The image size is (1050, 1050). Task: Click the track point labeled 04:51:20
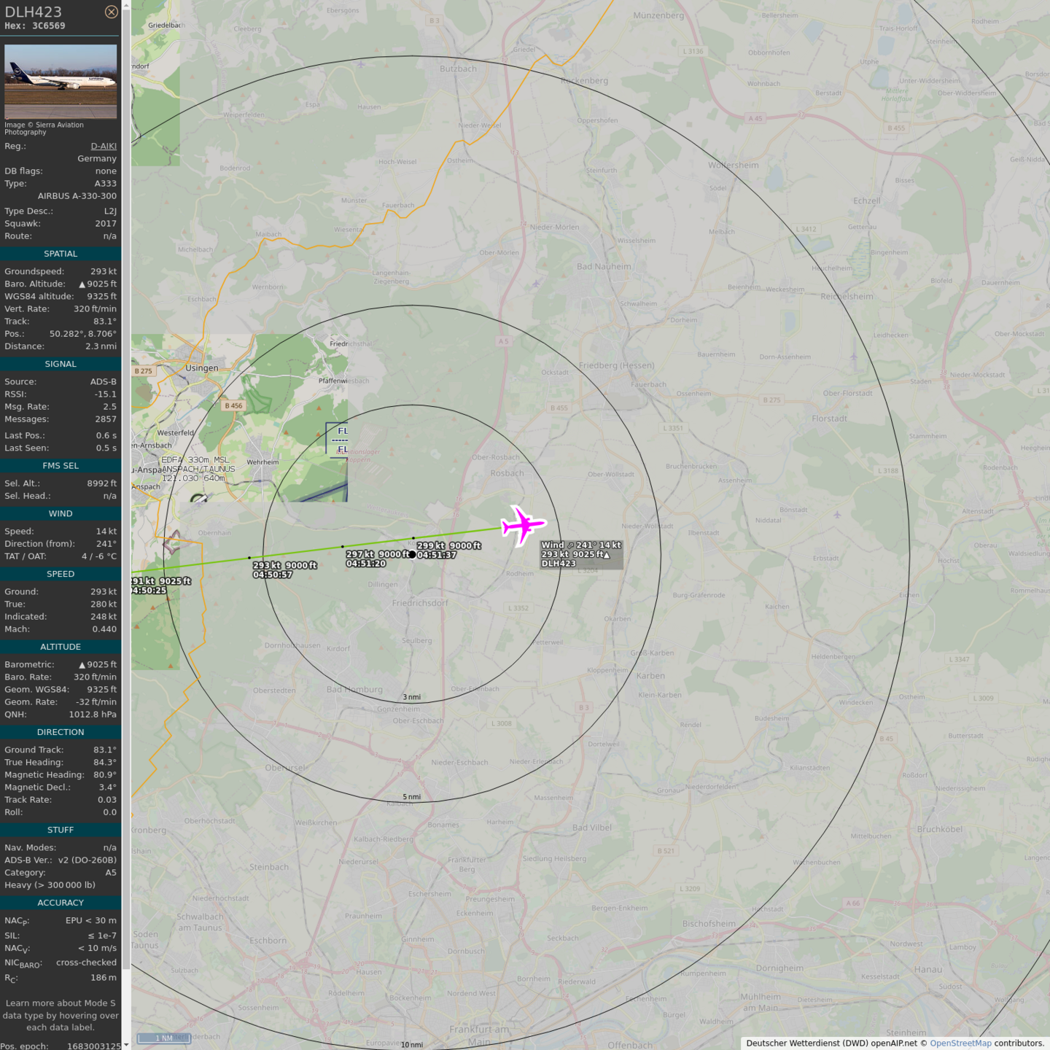[343, 546]
